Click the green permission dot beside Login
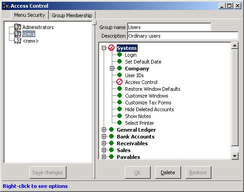The height and width of the screenshot is (192, 244). [120, 55]
